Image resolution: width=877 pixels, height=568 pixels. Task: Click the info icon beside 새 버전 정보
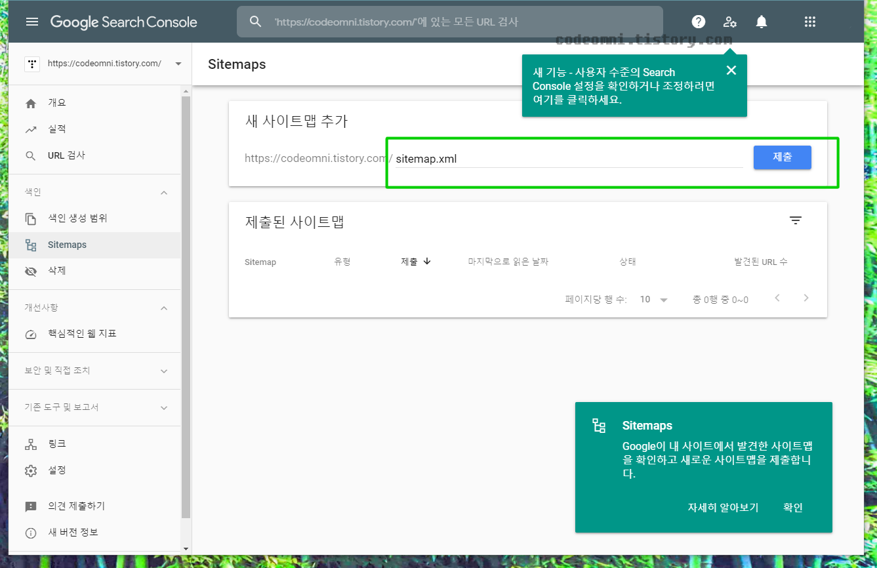click(31, 533)
